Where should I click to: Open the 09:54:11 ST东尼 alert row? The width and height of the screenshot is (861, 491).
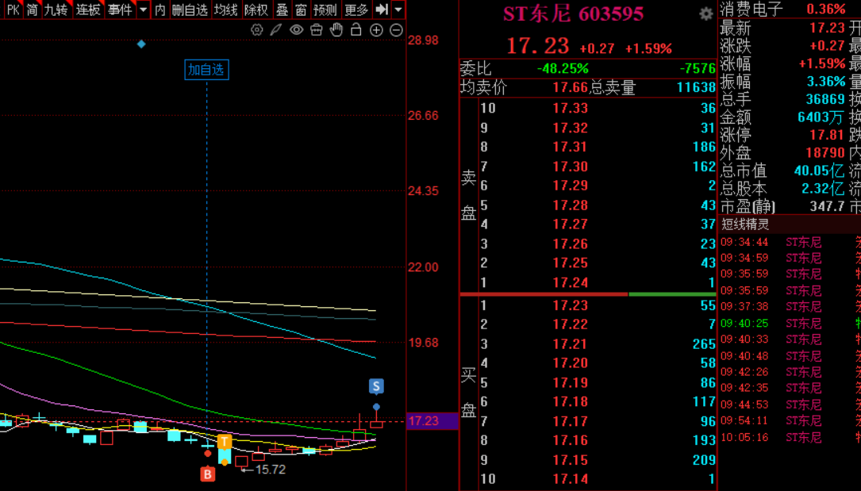pos(790,420)
